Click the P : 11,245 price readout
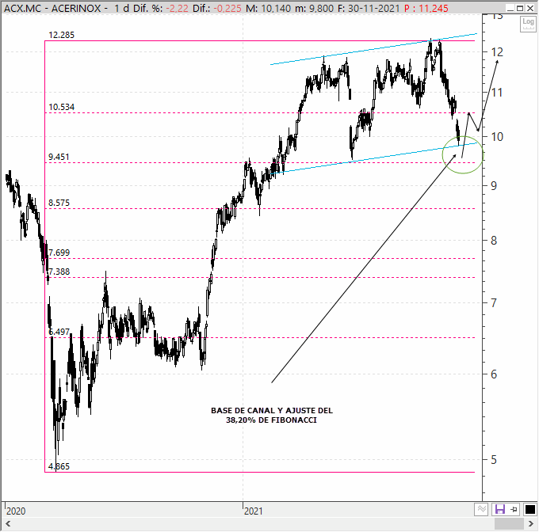Viewport: 539px width, 532px height. [x=426, y=8]
